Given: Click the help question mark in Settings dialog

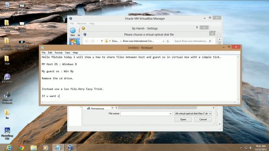Looking at the screenshot, I should (197, 28).
